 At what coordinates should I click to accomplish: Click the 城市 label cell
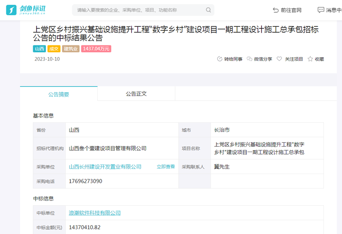coord(194,130)
